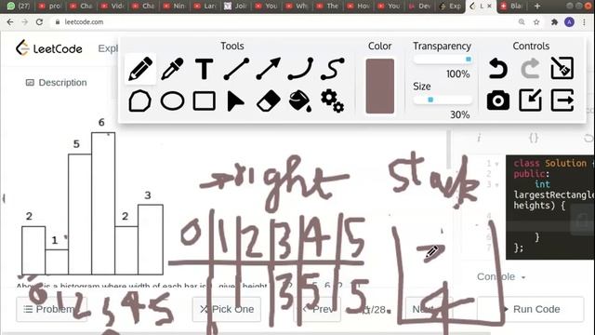Image resolution: width=595 pixels, height=335 pixels.
Task: Switch to the WhatsApp (27) tab
Action: (18, 7)
